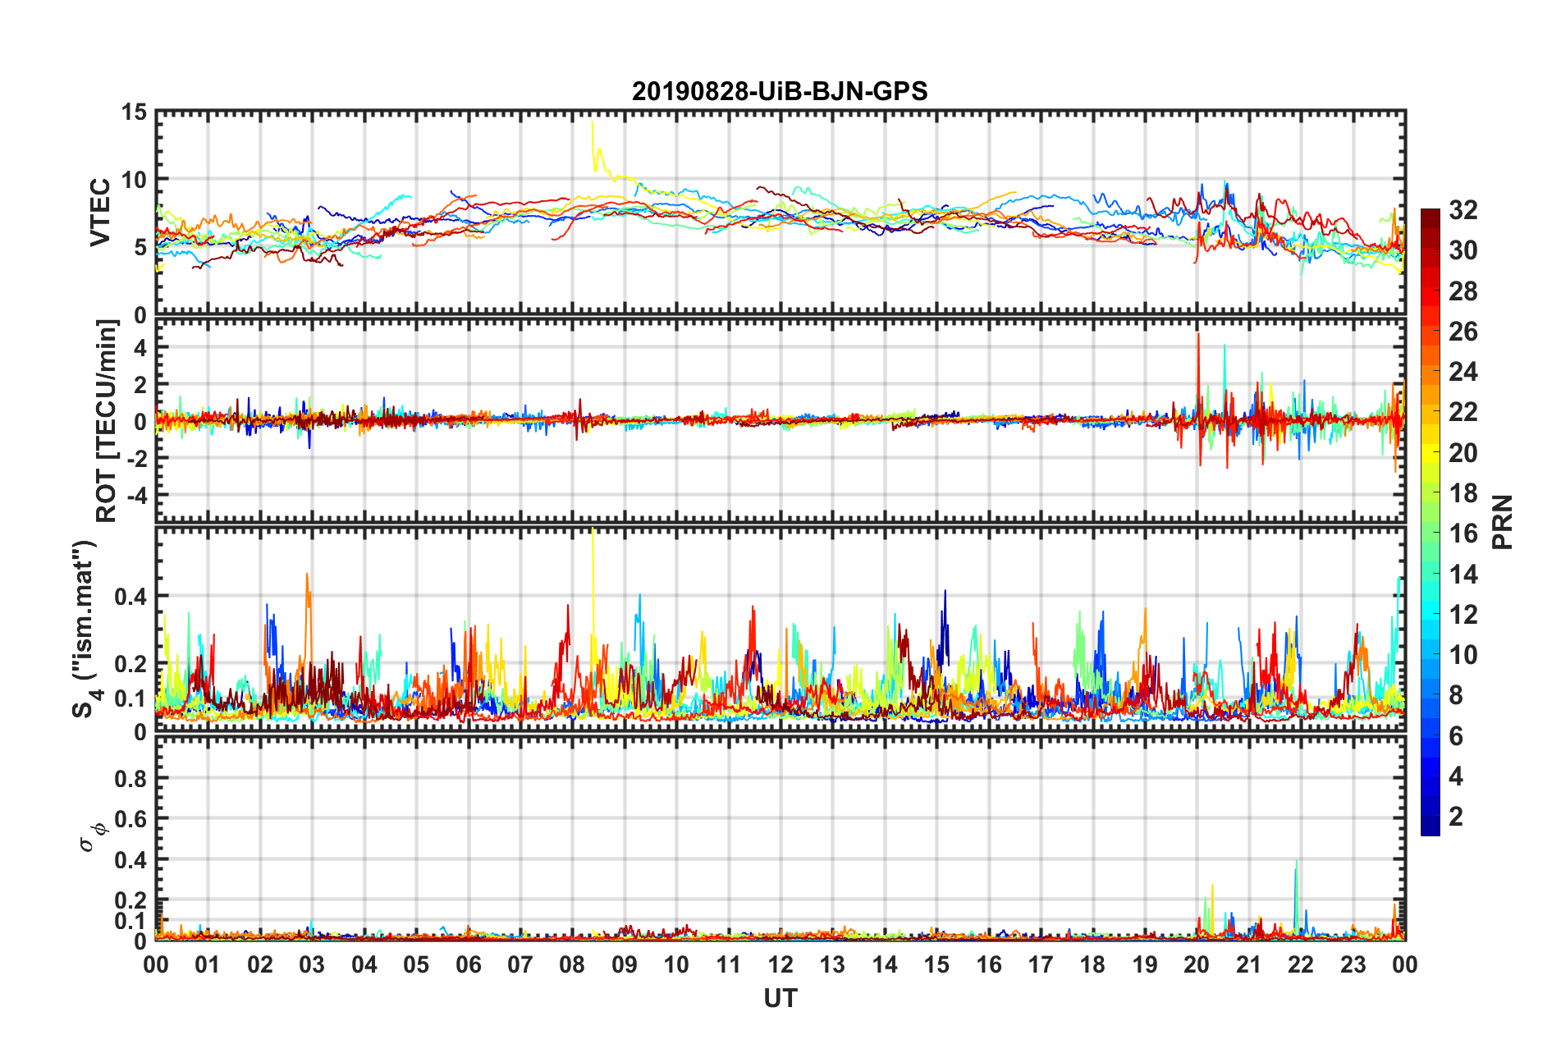1561x1044 pixels.
Task: Click VTEC axis tick label 15
Action: [x=134, y=112]
